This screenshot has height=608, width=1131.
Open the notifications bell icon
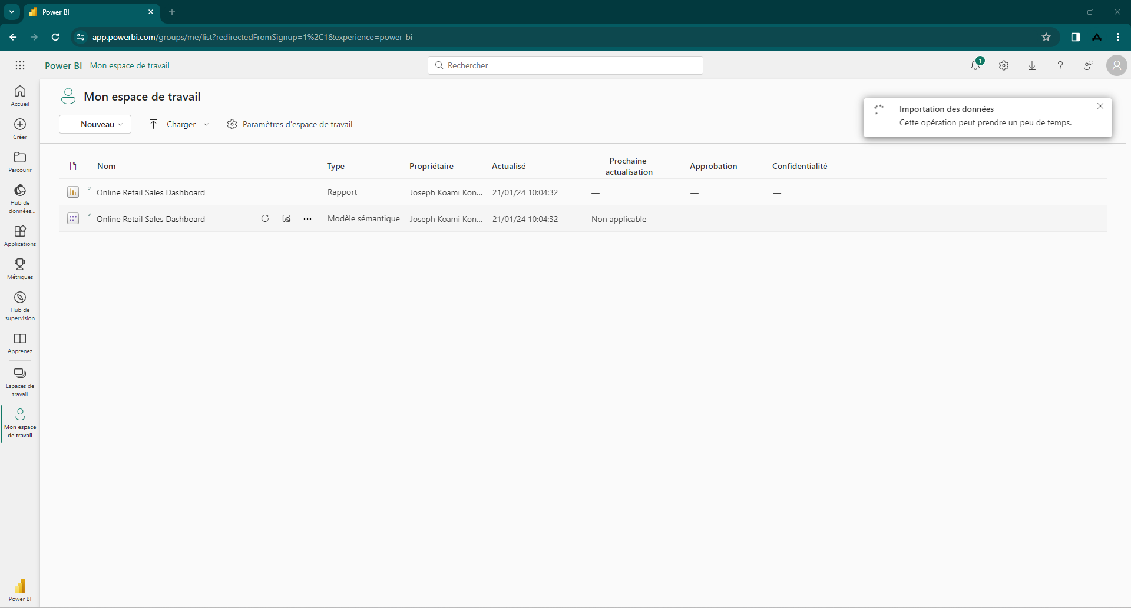(975, 65)
